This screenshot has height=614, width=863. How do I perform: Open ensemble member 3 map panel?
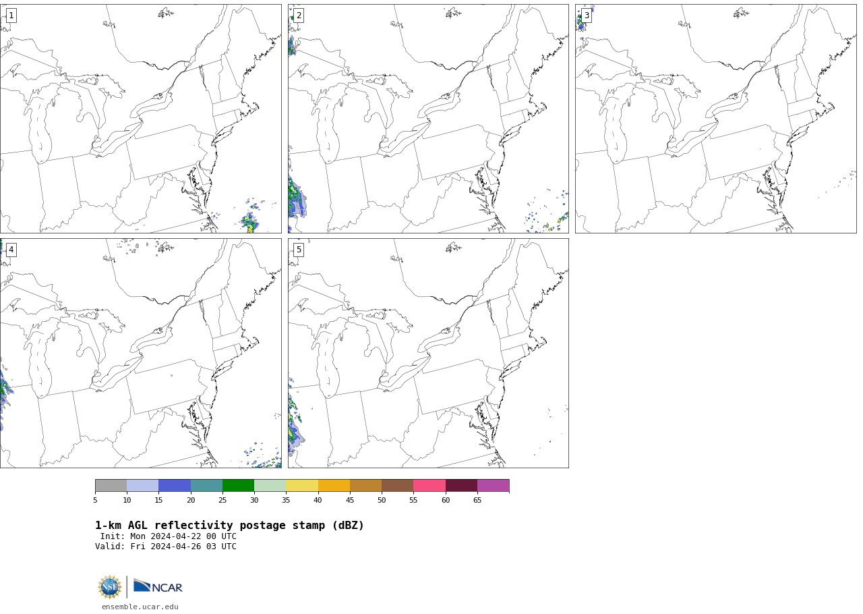tap(715, 119)
